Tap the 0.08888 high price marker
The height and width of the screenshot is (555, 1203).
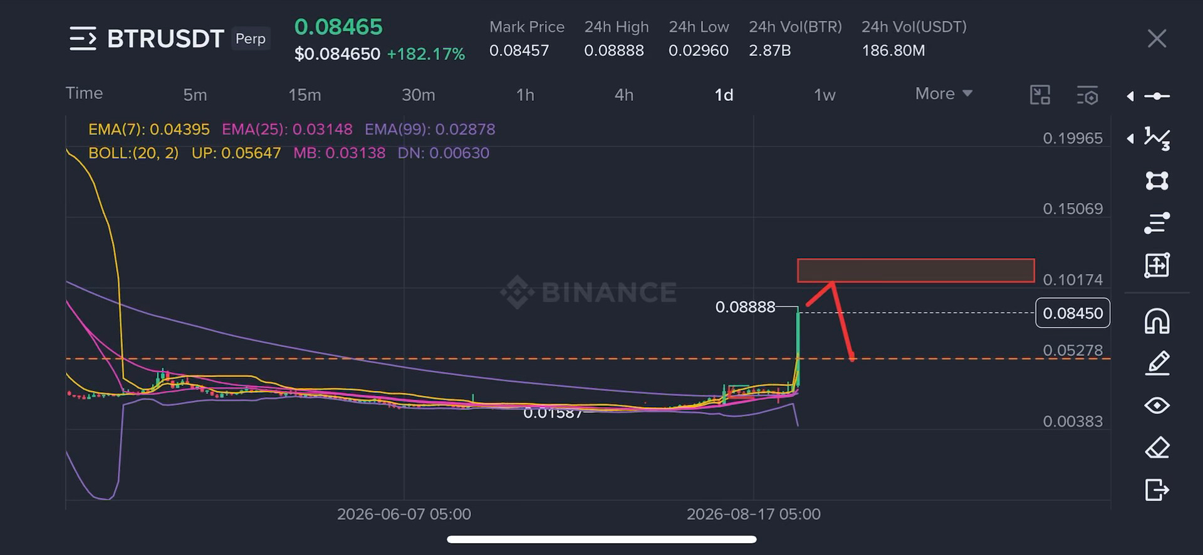pos(745,308)
